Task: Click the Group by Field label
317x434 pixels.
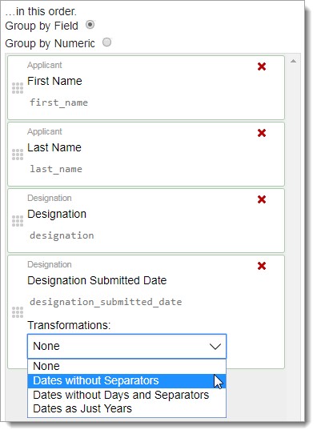Action: click(x=42, y=26)
